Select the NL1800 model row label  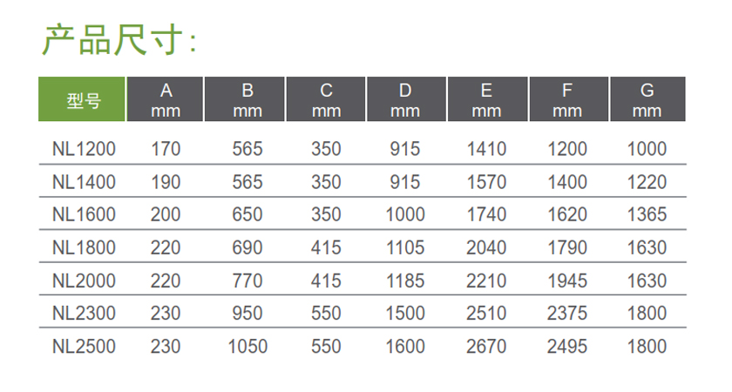pyautogui.click(x=84, y=247)
